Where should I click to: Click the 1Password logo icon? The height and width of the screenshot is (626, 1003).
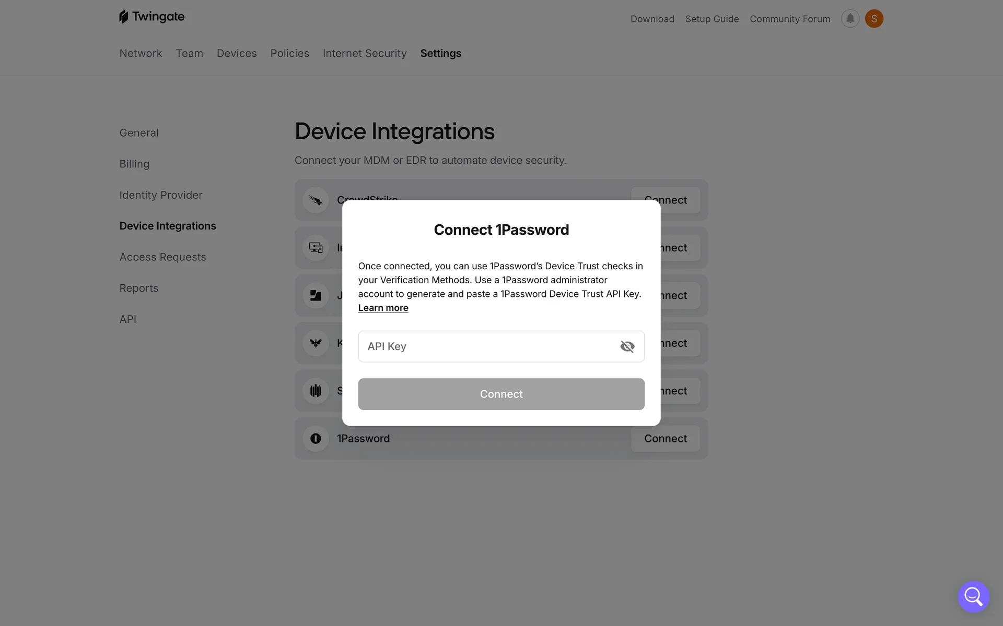(316, 439)
